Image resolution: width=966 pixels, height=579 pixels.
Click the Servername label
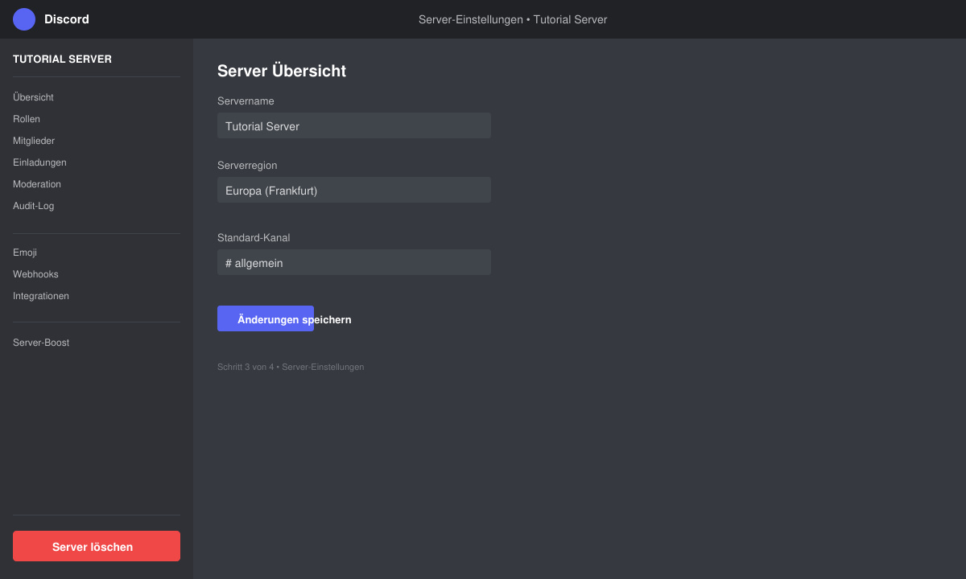click(246, 101)
